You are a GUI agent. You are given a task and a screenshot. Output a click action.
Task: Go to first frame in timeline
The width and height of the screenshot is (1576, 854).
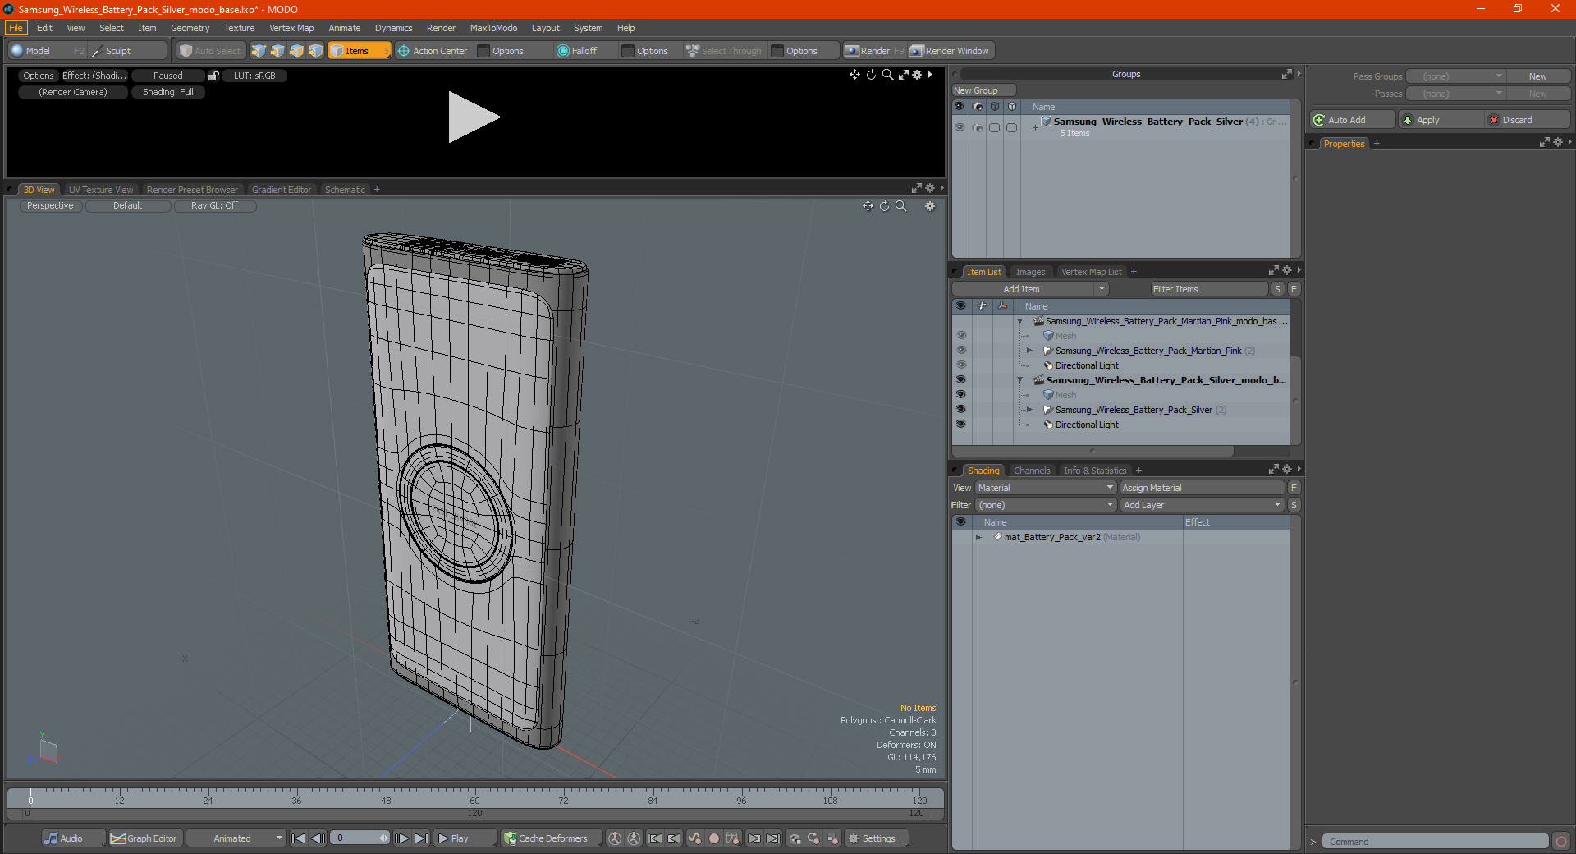pos(299,838)
